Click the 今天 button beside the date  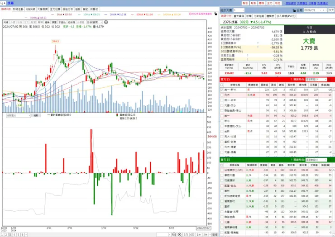click(331, 10)
